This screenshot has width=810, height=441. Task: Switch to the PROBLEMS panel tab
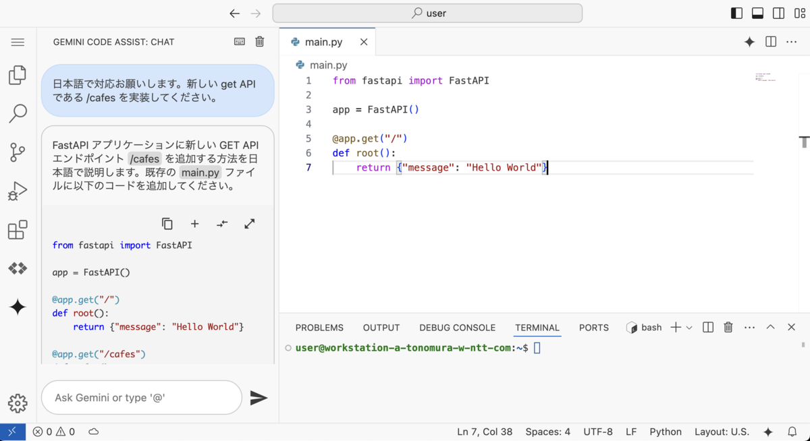319,327
